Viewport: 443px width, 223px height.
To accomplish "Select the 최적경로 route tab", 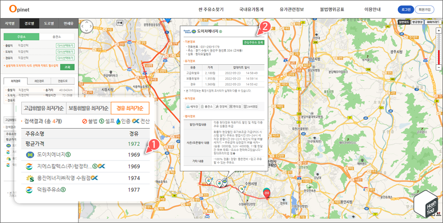I will click(x=16, y=81).
